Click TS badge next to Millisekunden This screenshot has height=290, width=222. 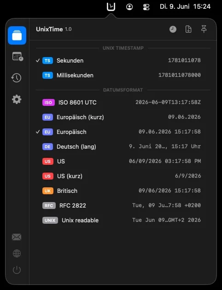47,75
